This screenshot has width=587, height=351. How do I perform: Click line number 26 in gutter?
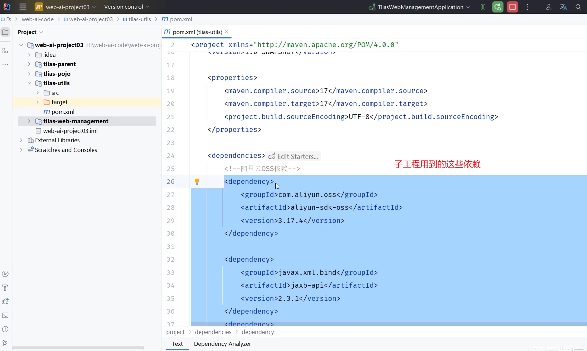click(171, 182)
